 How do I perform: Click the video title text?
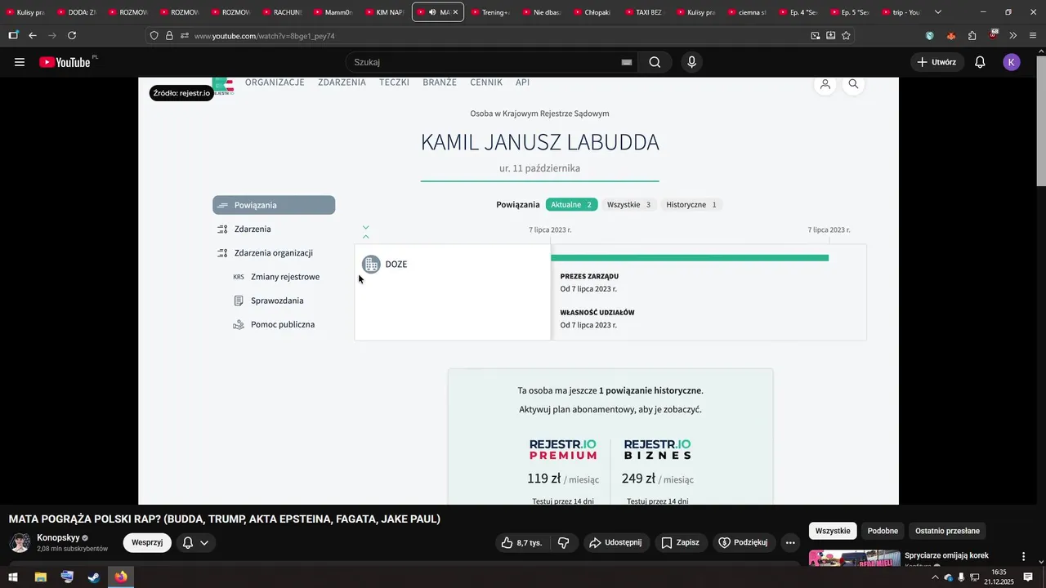tap(225, 519)
